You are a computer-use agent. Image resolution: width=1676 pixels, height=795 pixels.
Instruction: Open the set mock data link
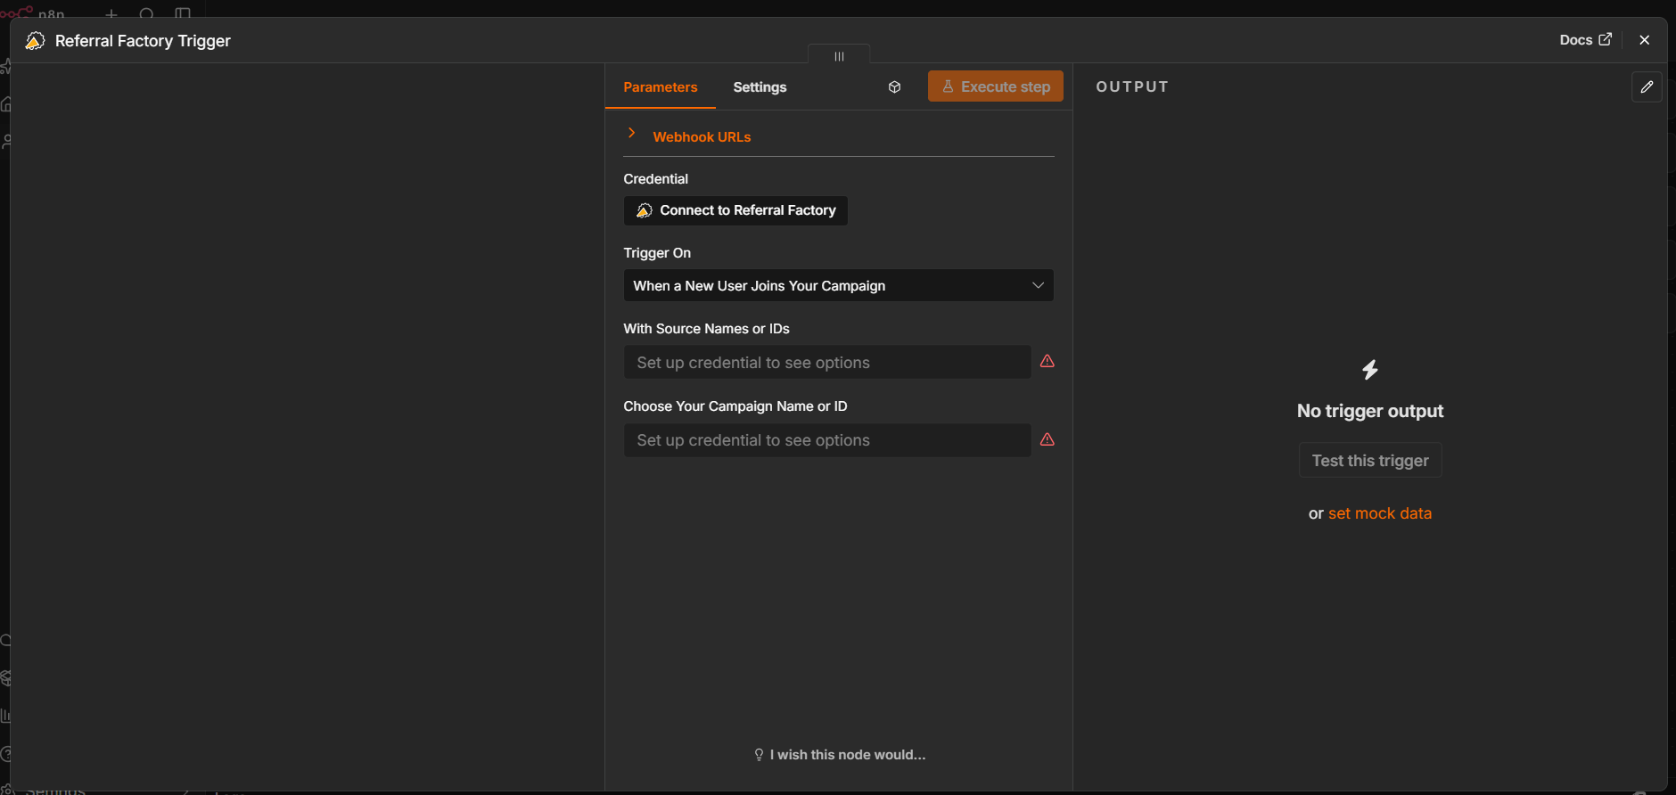1380,513
